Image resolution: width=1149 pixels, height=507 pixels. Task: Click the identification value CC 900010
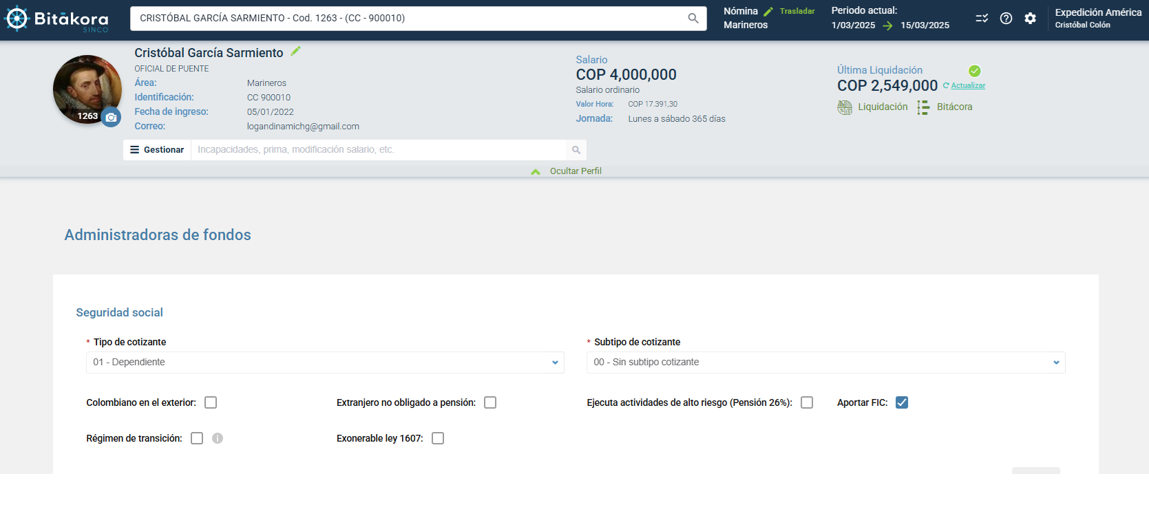pyautogui.click(x=268, y=98)
